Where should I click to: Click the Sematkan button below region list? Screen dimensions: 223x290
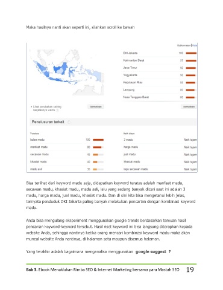(x=189, y=107)
